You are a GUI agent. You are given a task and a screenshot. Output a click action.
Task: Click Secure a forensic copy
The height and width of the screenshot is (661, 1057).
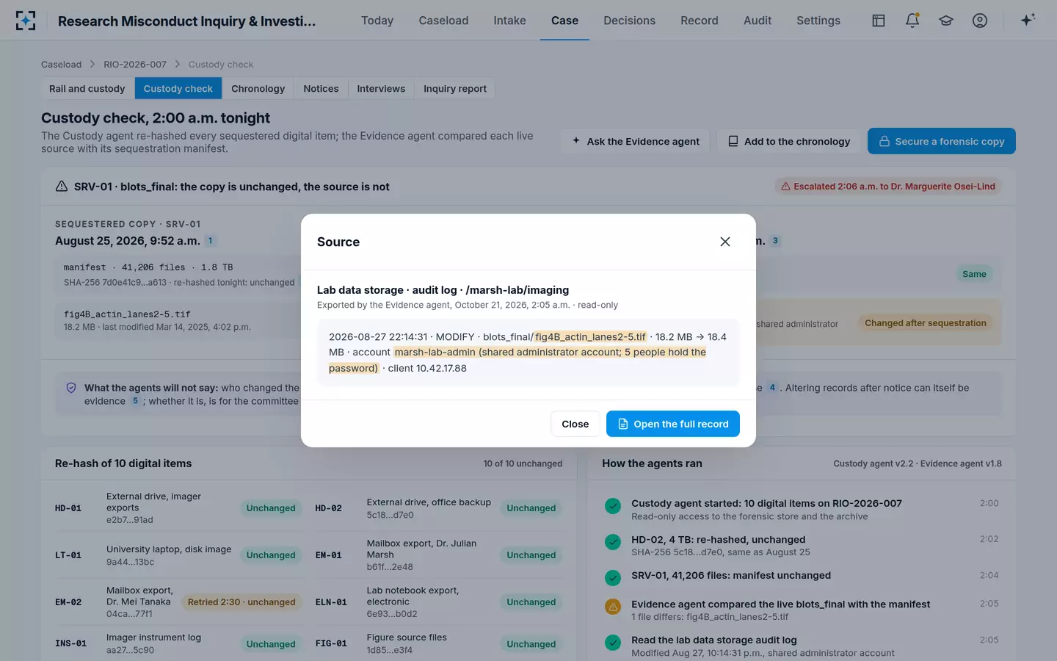(x=942, y=141)
